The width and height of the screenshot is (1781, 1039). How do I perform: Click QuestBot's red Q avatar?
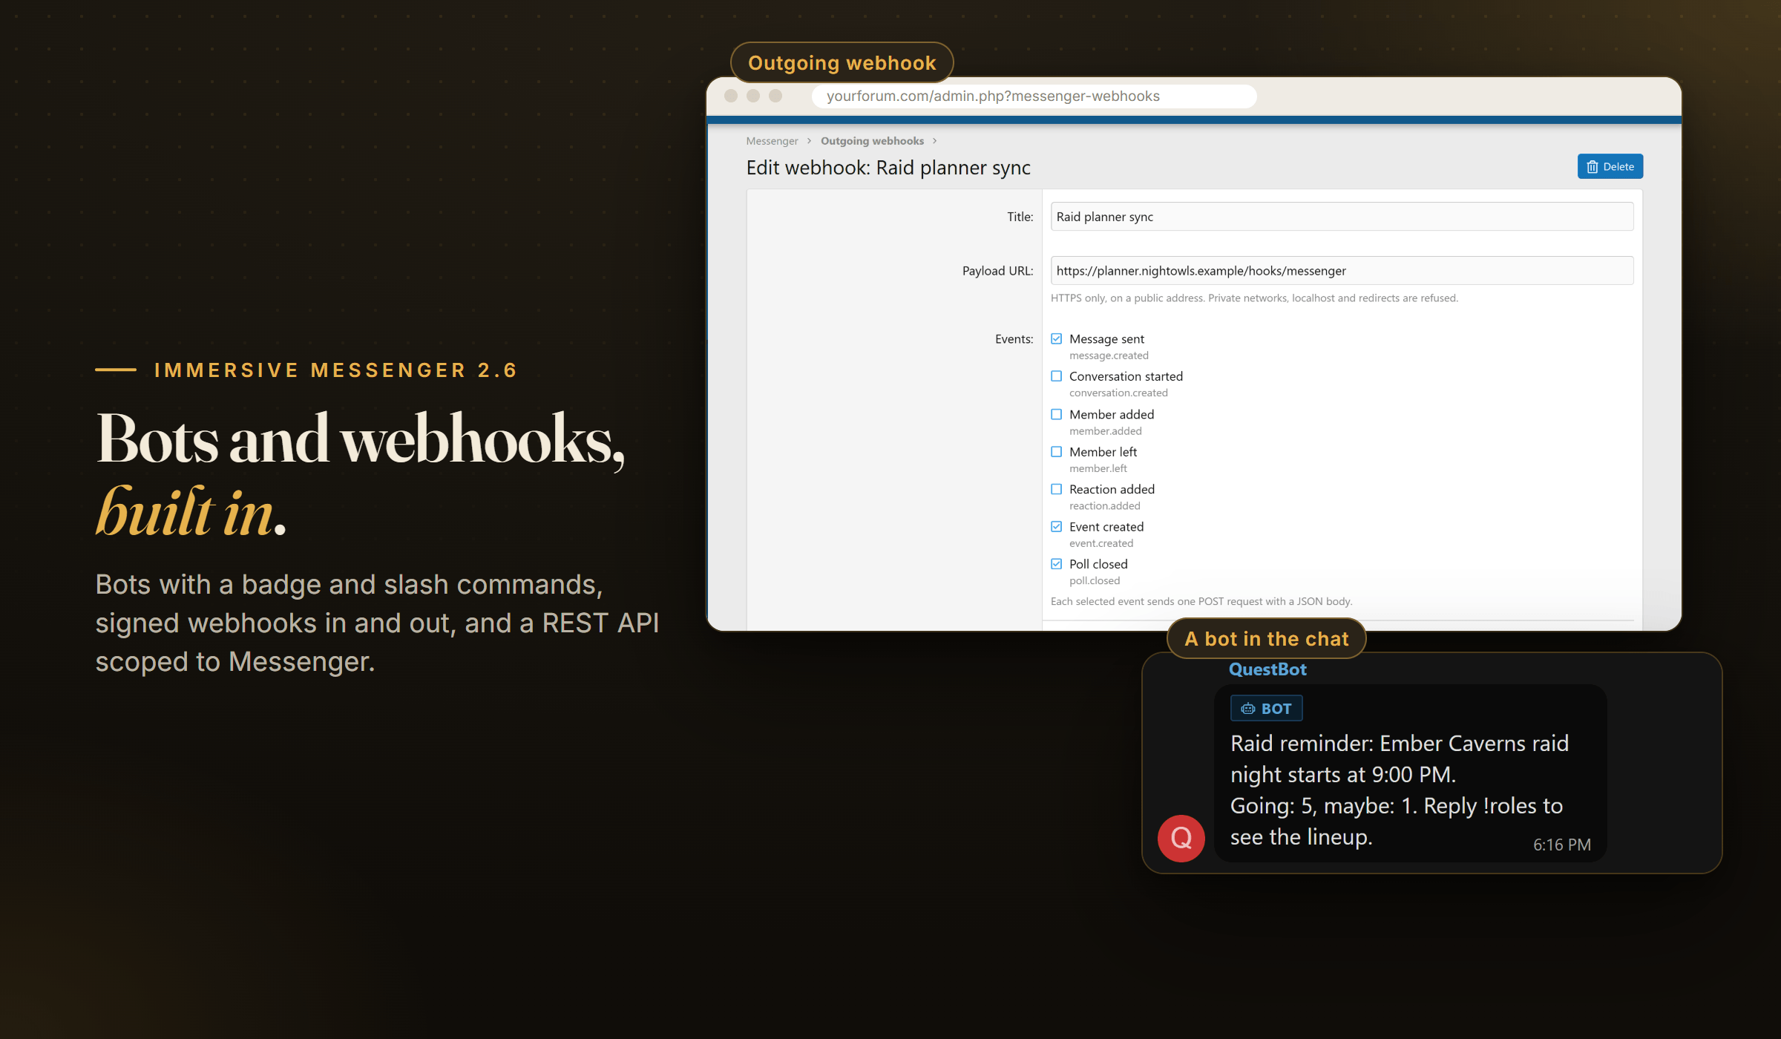[x=1181, y=838]
